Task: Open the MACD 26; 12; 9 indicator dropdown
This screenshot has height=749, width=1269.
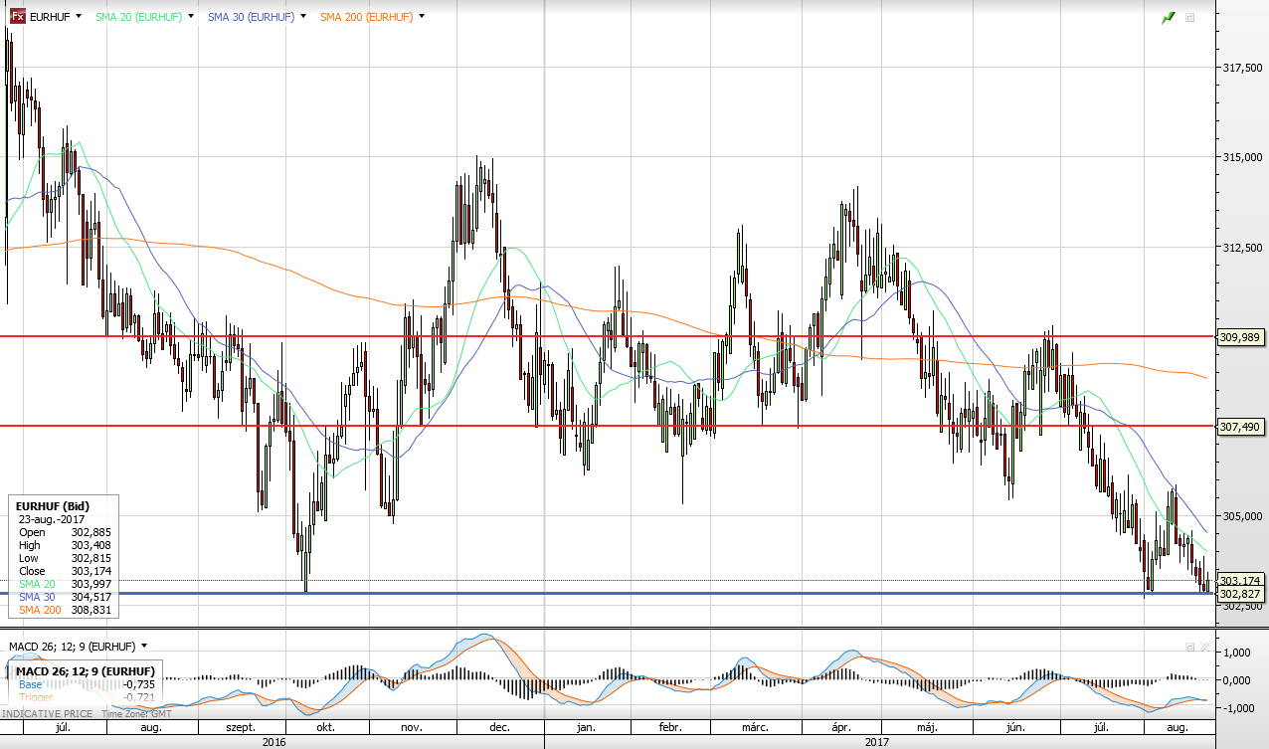Action: coord(144,646)
